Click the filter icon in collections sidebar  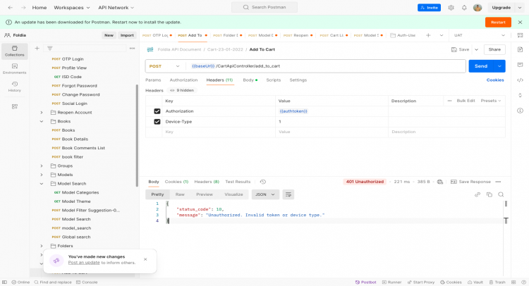point(50,49)
